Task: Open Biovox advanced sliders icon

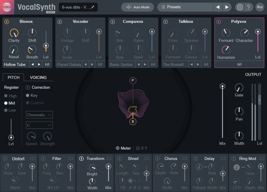Action: click(x=47, y=64)
